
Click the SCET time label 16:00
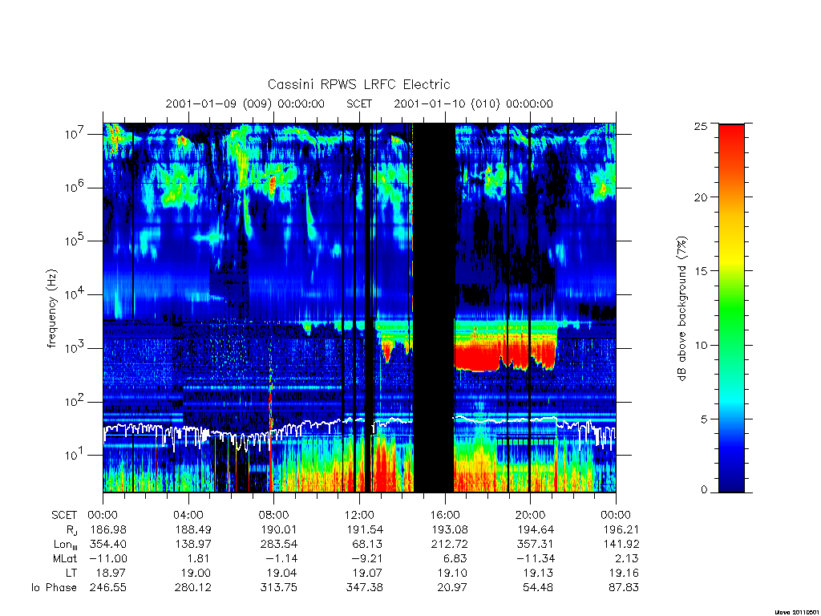[445, 515]
